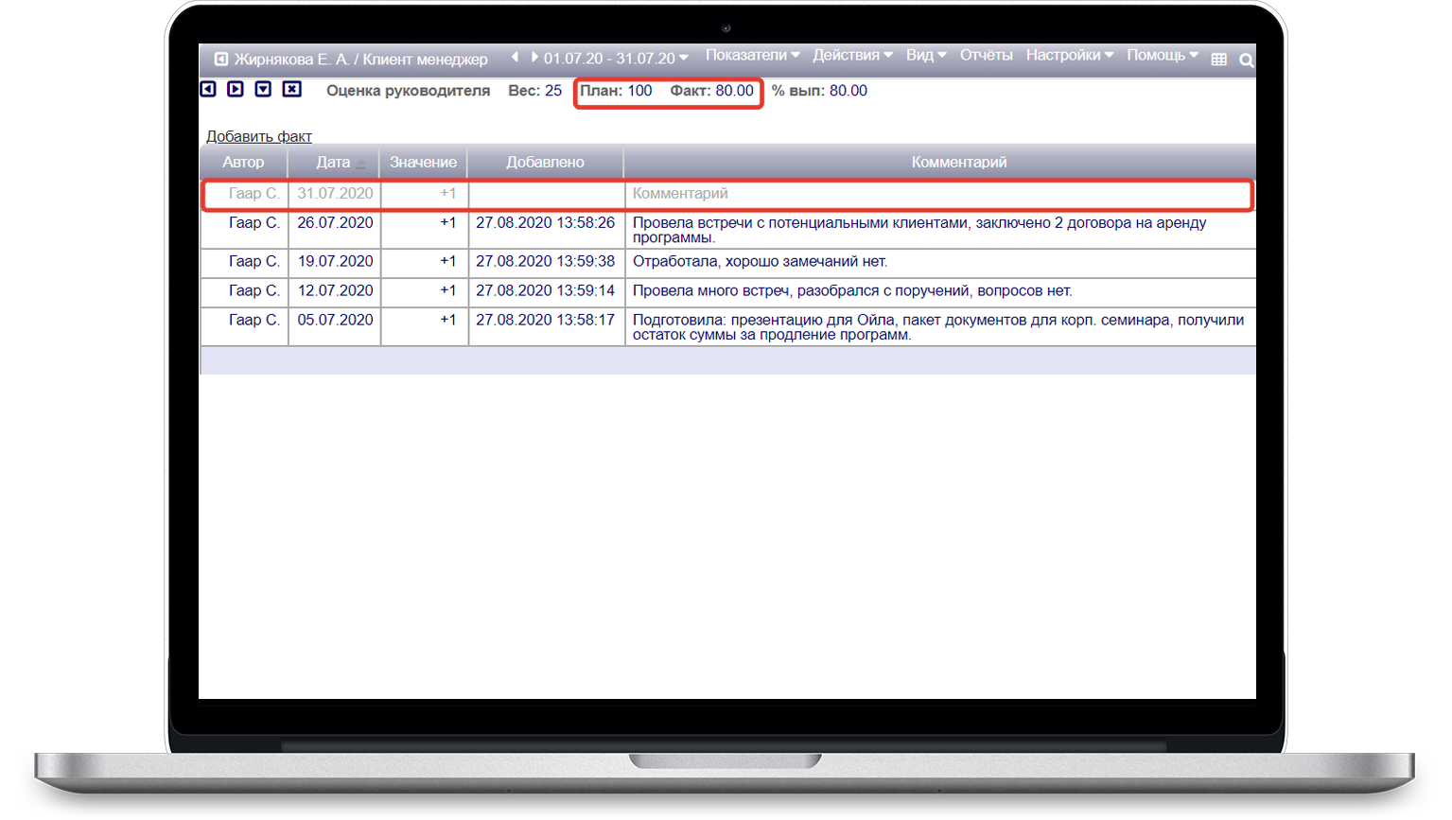Click the 31.07.2020 date cell in new row

335,194
